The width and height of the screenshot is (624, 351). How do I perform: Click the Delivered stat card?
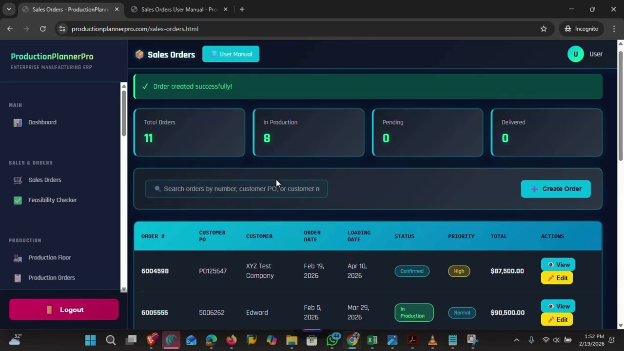546,133
